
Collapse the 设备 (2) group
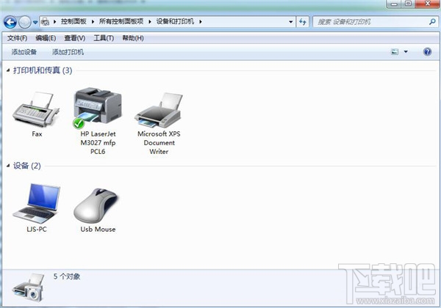[8, 166]
